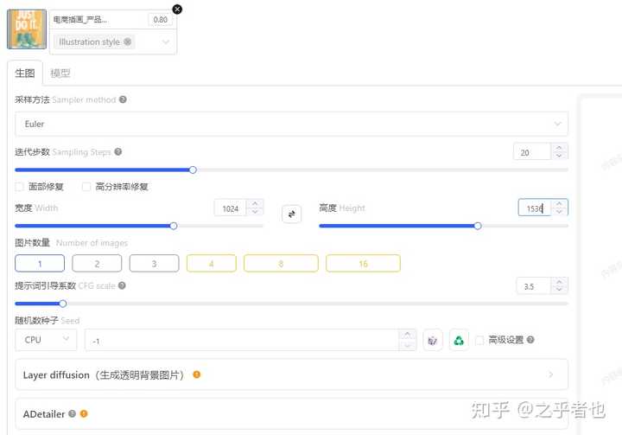Select 2 as number of images
The height and width of the screenshot is (435, 622).
(x=97, y=264)
